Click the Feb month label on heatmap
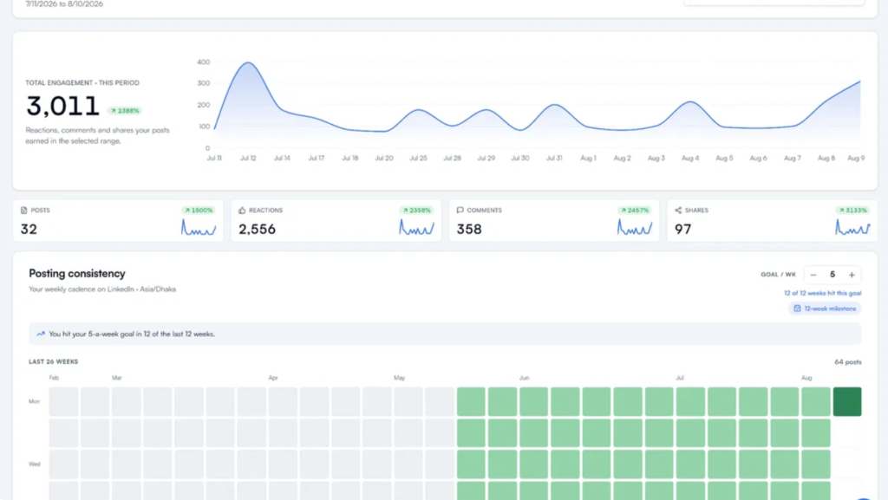 click(54, 378)
